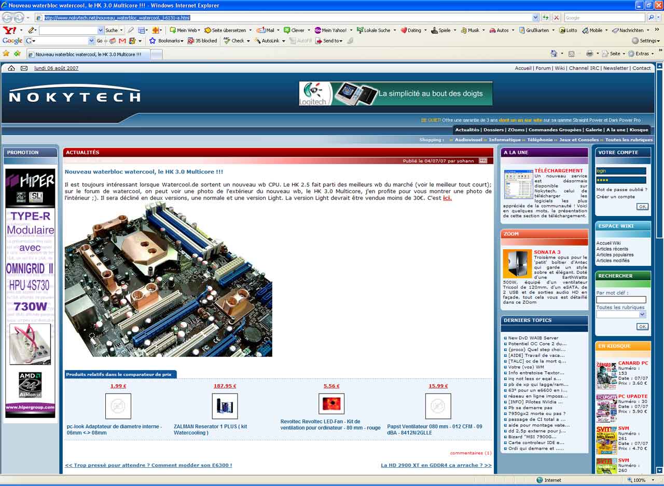Open the Dossiers site menu item
This screenshot has width=664, height=486.
(x=493, y=130)
